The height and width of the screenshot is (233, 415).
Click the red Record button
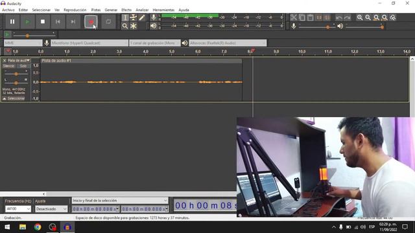click(x=91, y=21)
